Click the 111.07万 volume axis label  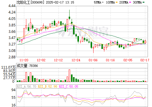coord(8,67)
